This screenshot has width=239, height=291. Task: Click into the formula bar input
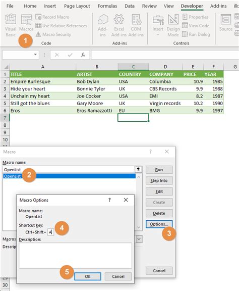[165, 55]
